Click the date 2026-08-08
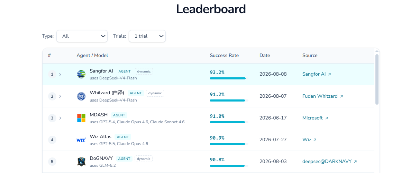 [x=273, y=74]
